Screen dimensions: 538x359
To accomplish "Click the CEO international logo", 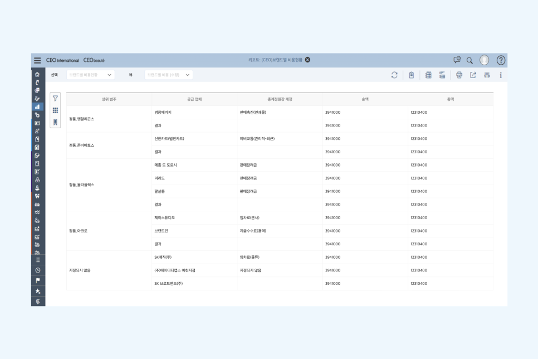I will (62, 60).
